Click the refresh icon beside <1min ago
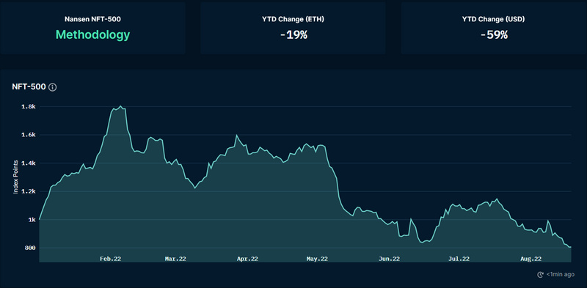Image resolution: width=587 pixels, height=288 pixels. (540, 275)
